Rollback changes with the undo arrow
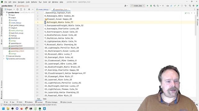Viewport: 199px width, 111px height. pos(185,6)
